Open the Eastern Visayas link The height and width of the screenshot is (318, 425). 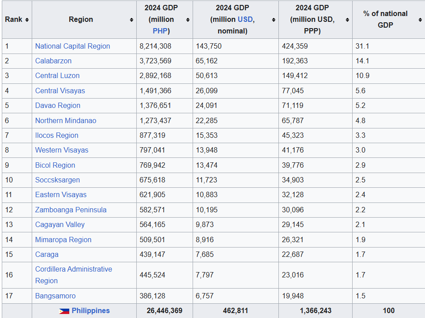click(x=61, y=195)
